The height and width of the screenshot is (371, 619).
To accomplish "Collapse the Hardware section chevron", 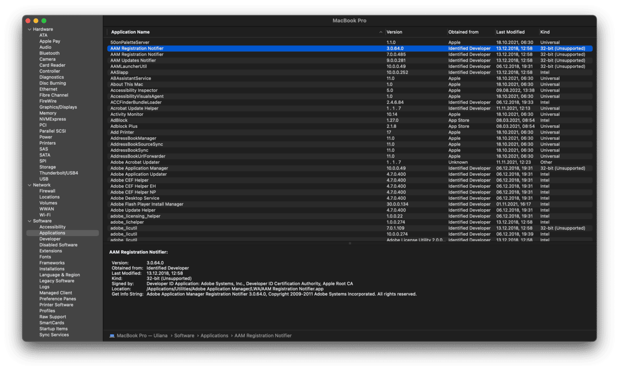I will (30, 30).
